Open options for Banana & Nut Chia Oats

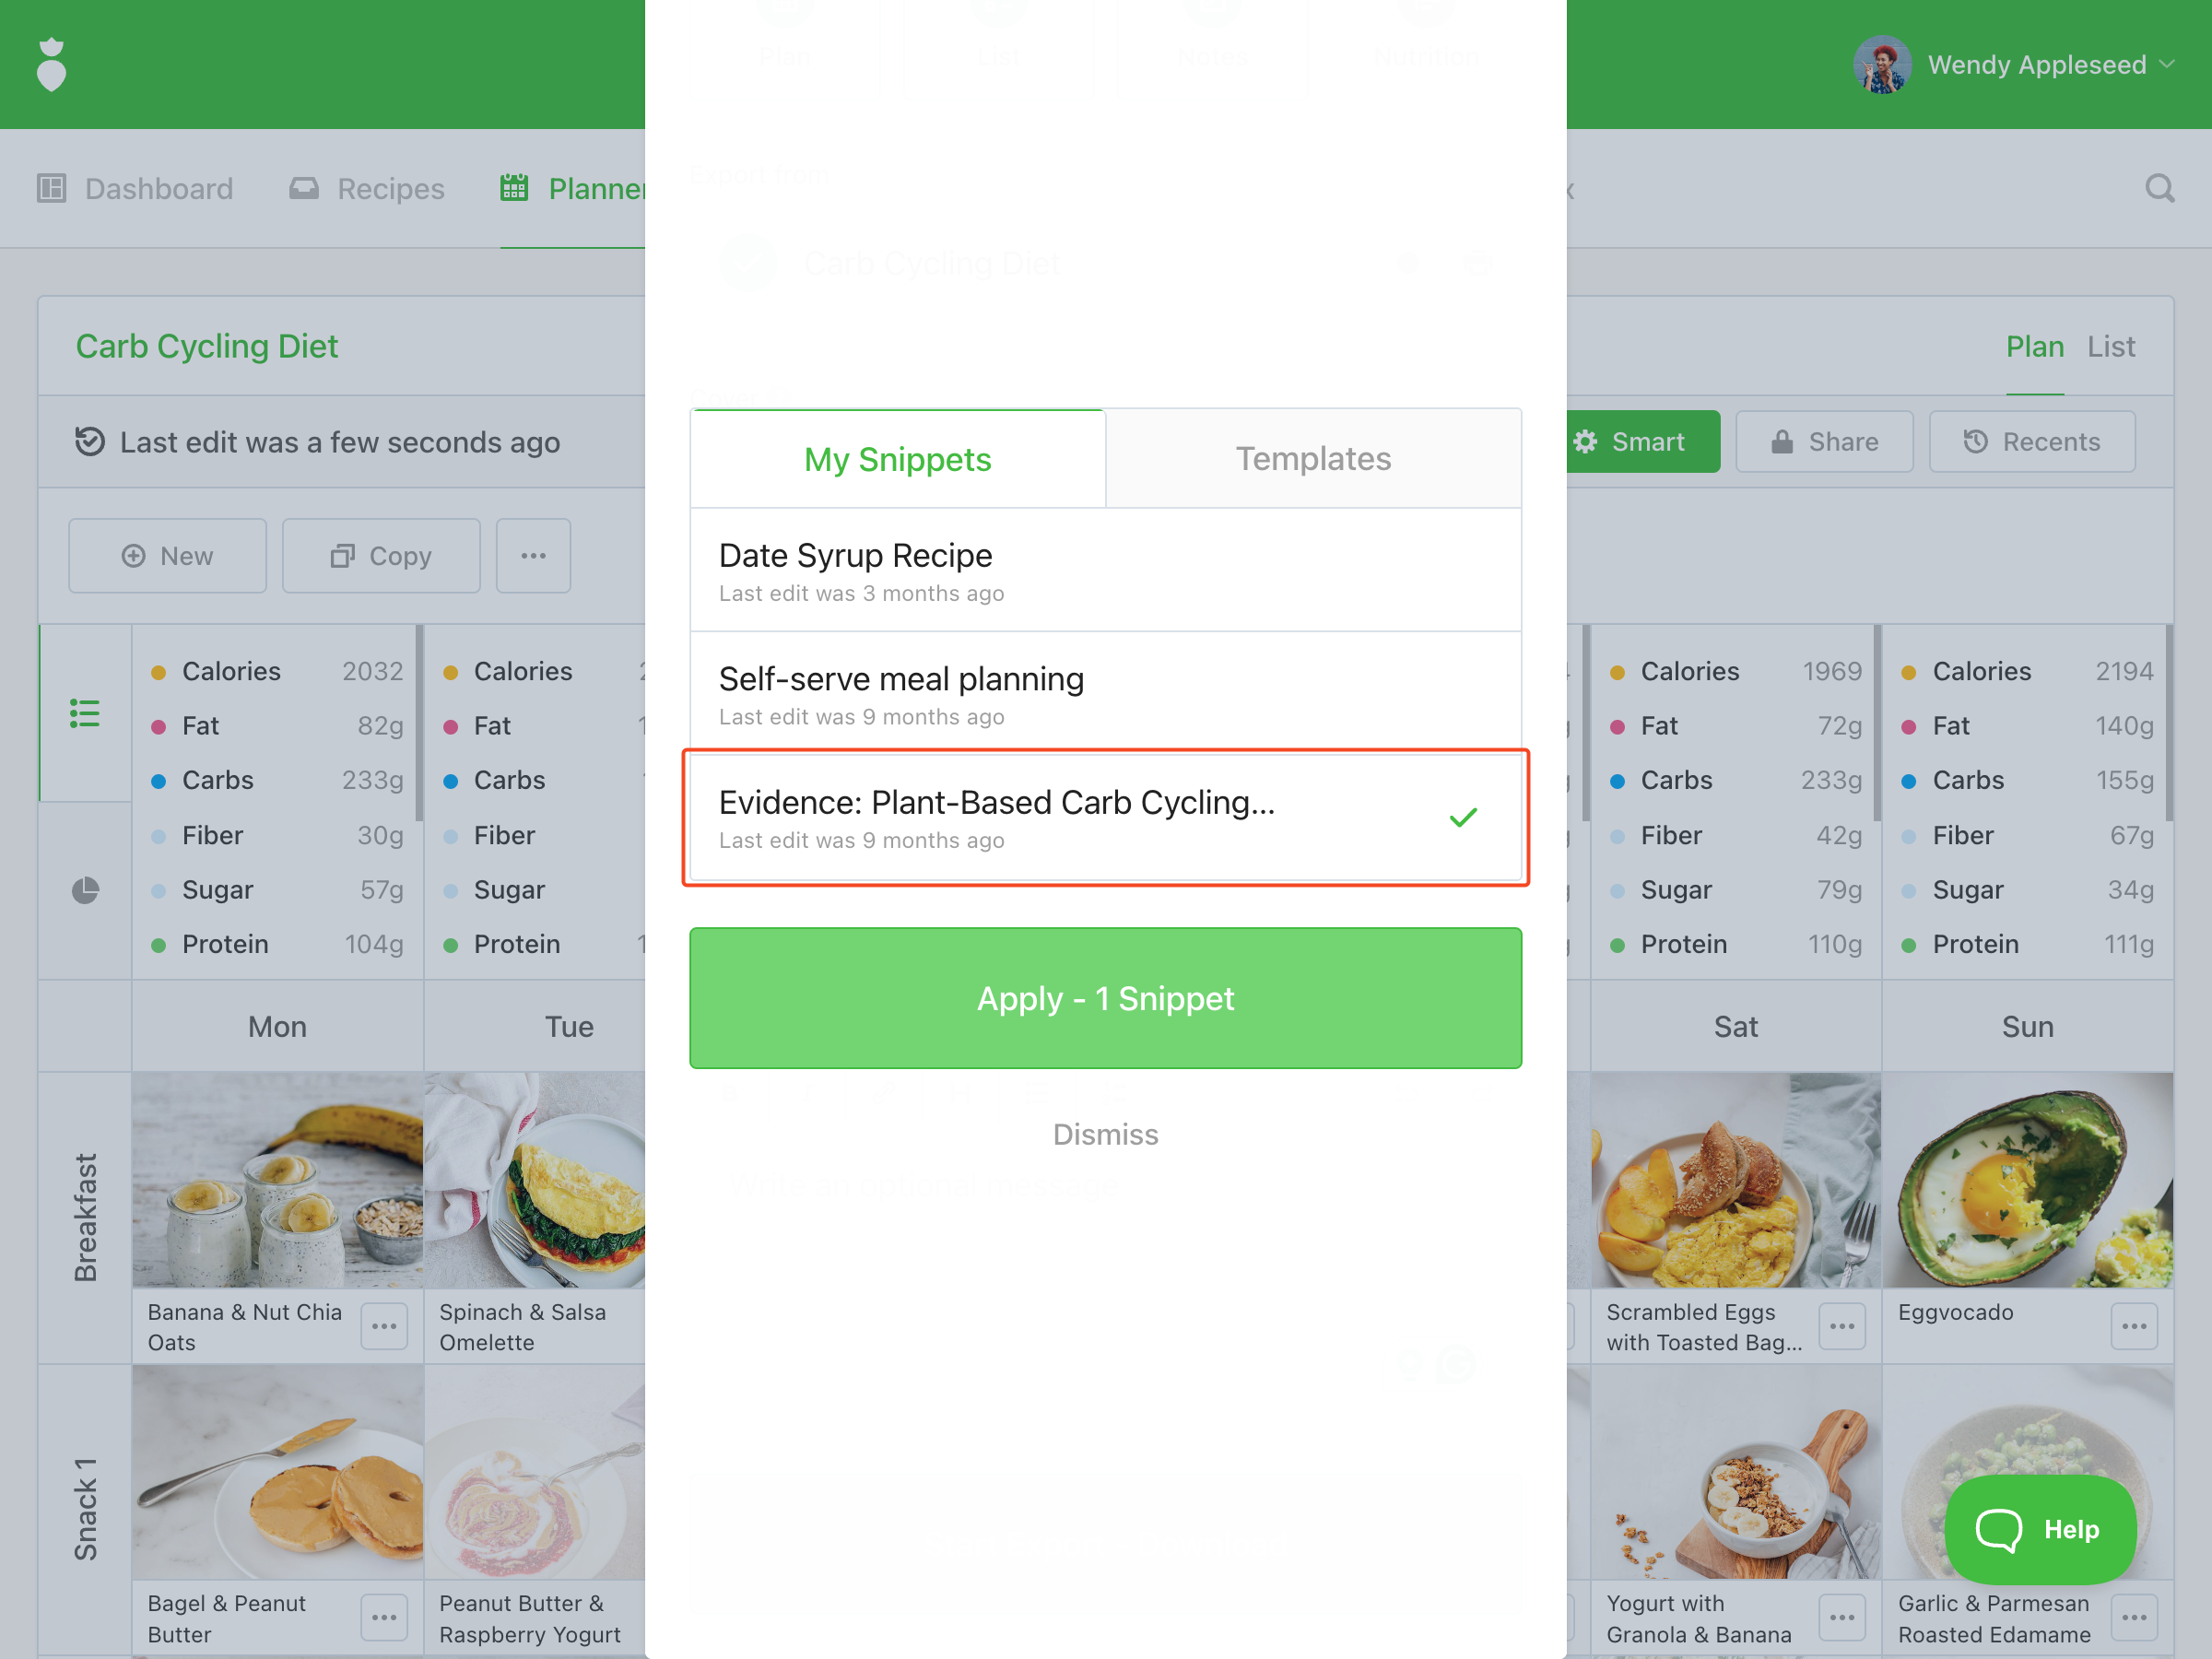click(384, 1326)
